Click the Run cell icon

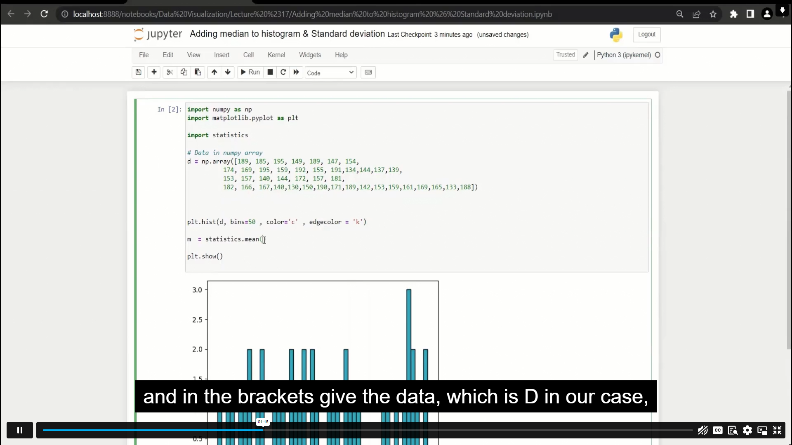(x=250, y=72)
